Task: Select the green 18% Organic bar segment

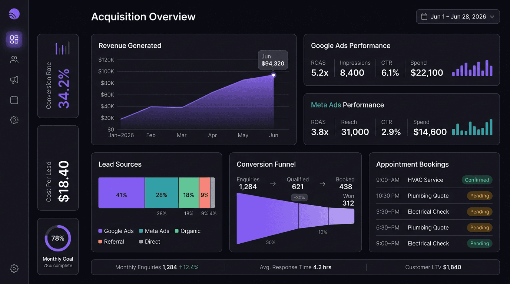Action: pyautogui.click(x=189, y=193)
